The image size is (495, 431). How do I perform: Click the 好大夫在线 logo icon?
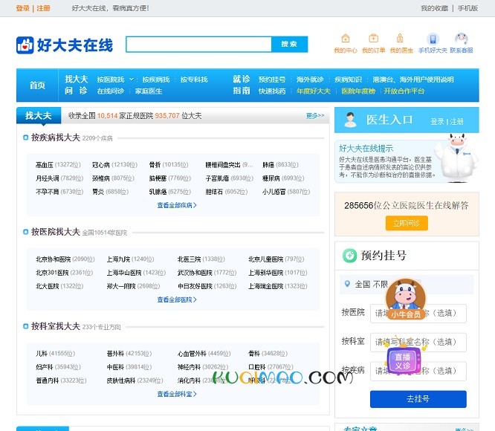point(25,45)
